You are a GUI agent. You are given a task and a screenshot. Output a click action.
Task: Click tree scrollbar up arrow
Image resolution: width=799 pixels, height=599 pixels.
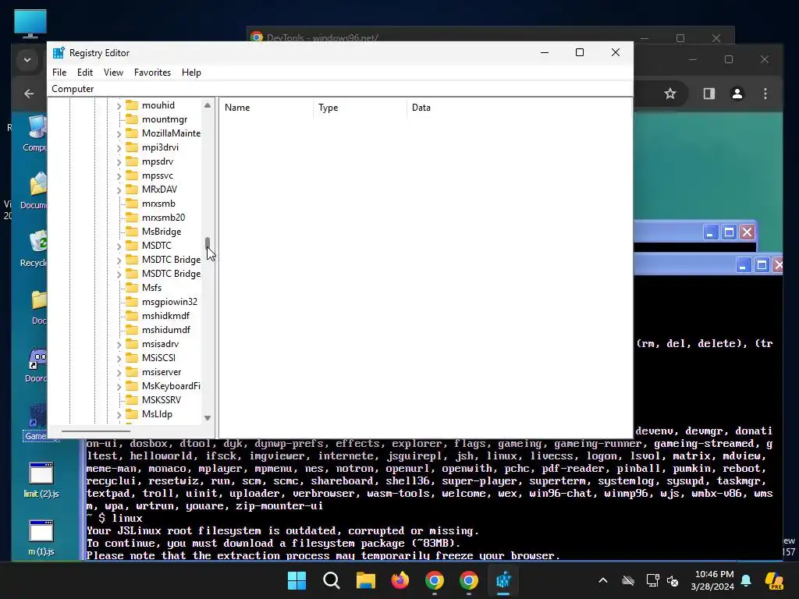[x=208, y=105]
